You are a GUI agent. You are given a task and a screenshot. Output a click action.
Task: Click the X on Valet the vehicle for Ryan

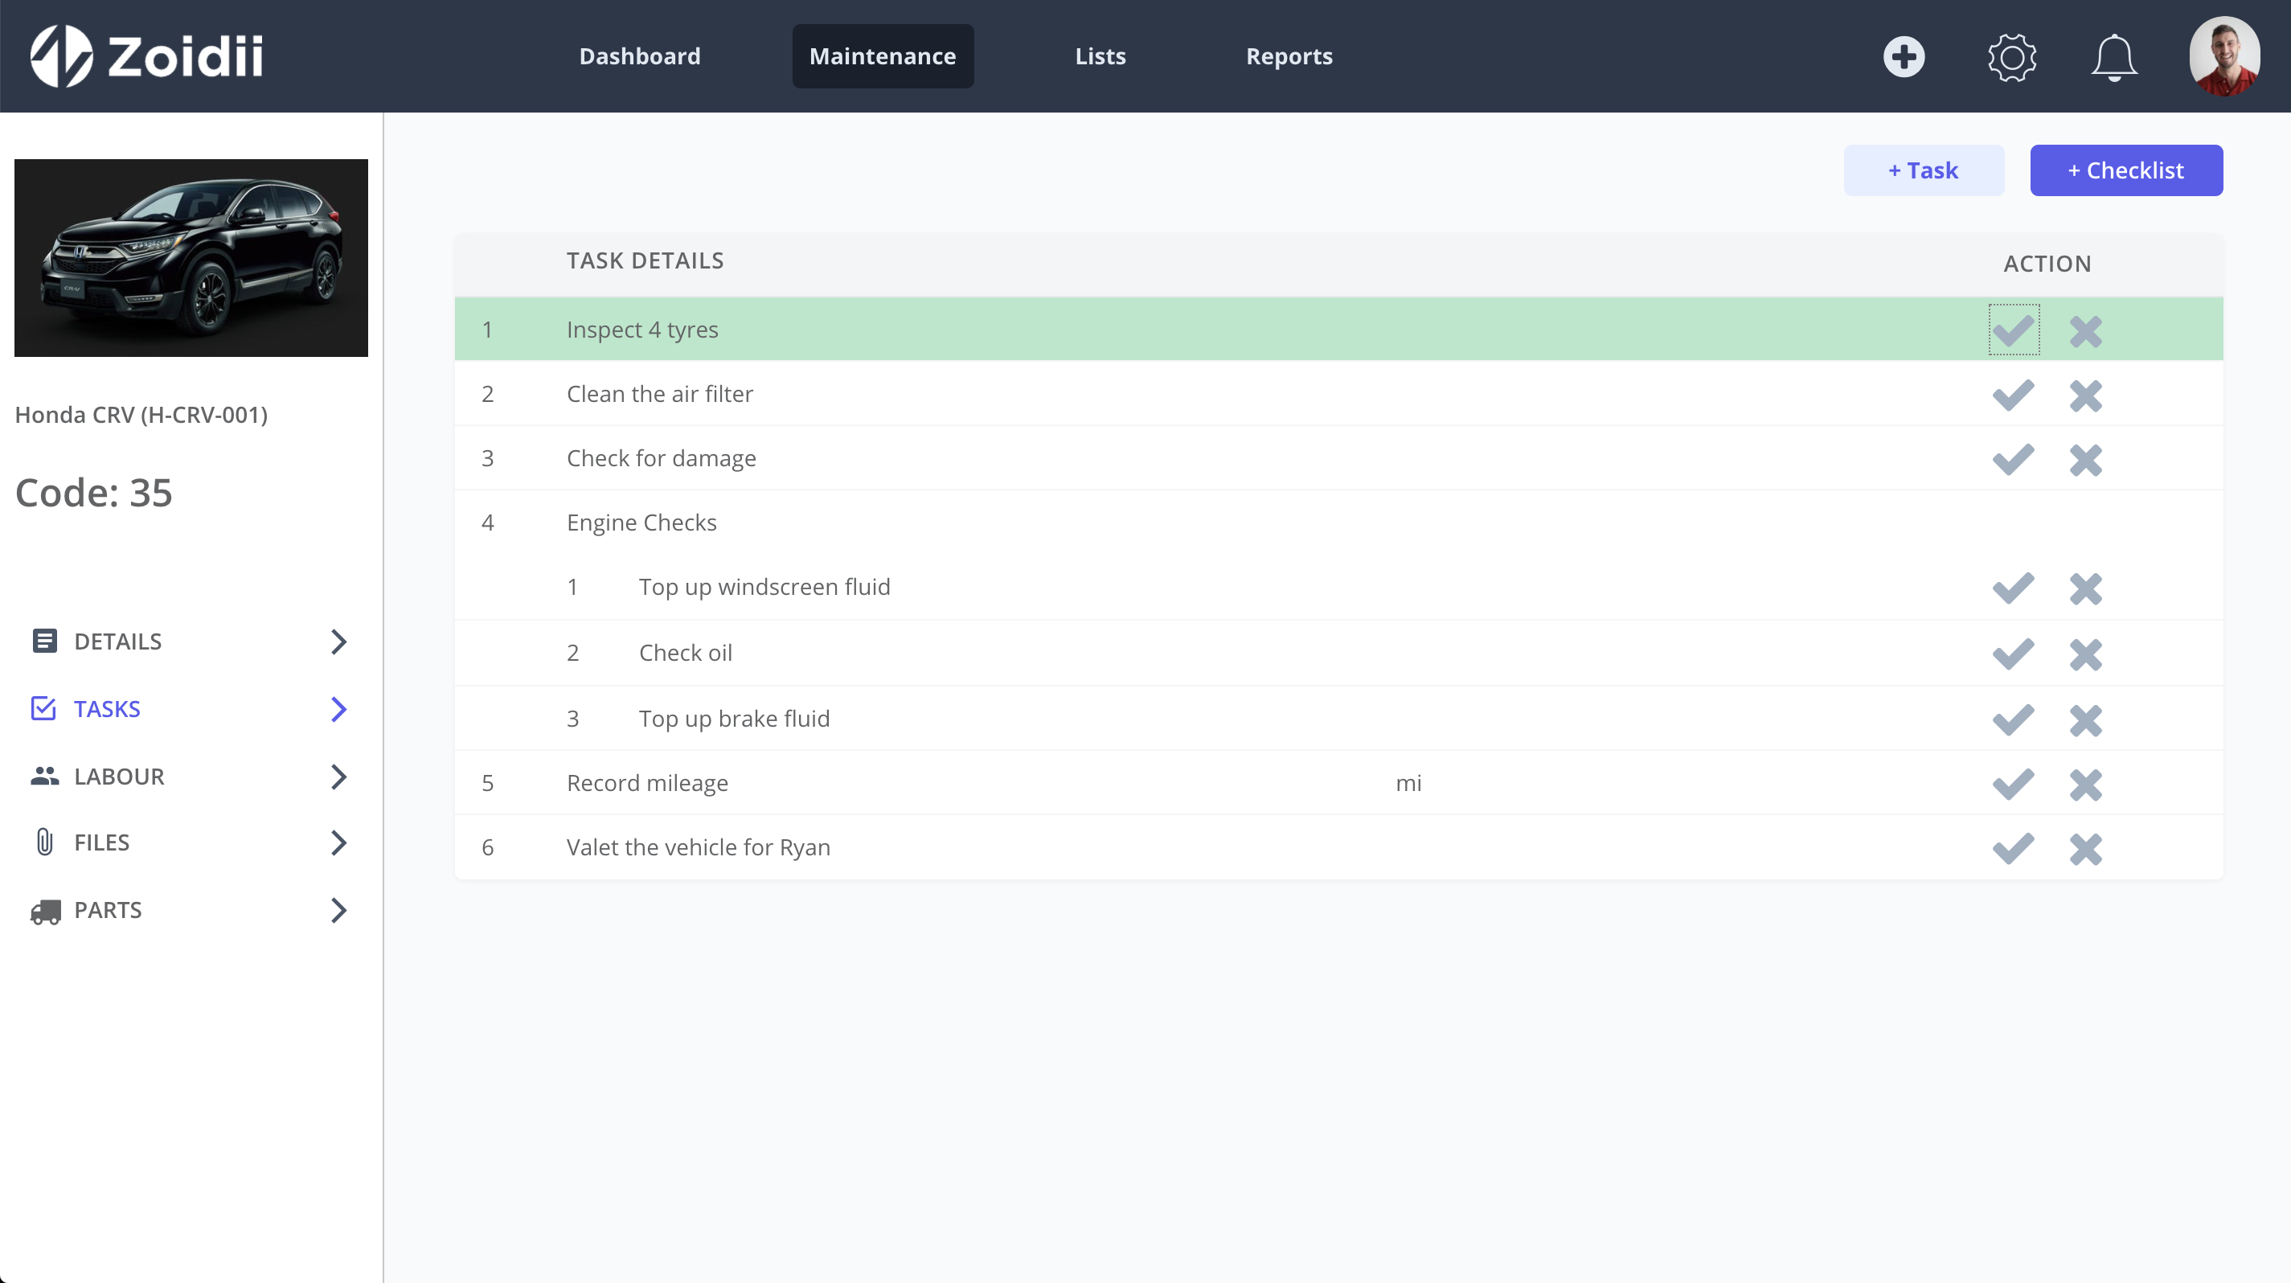click(2085, 848)
